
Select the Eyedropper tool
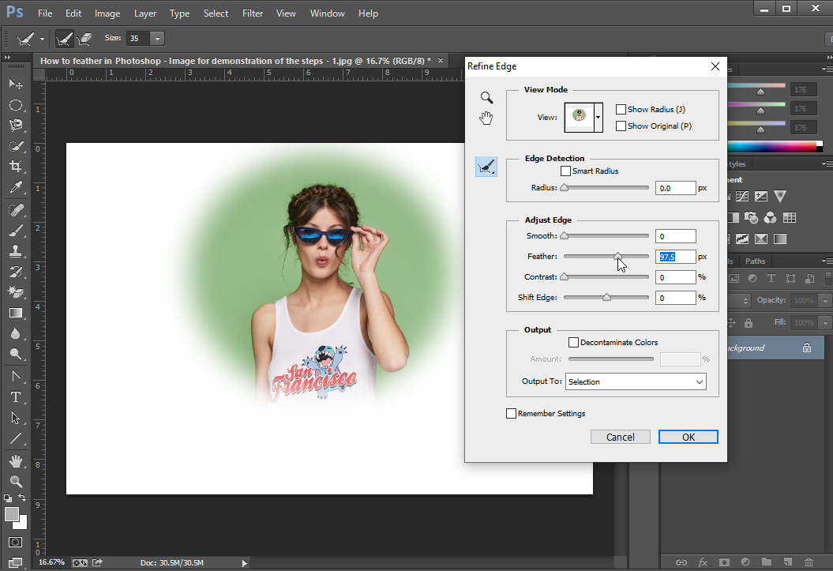tap(15, 188)
